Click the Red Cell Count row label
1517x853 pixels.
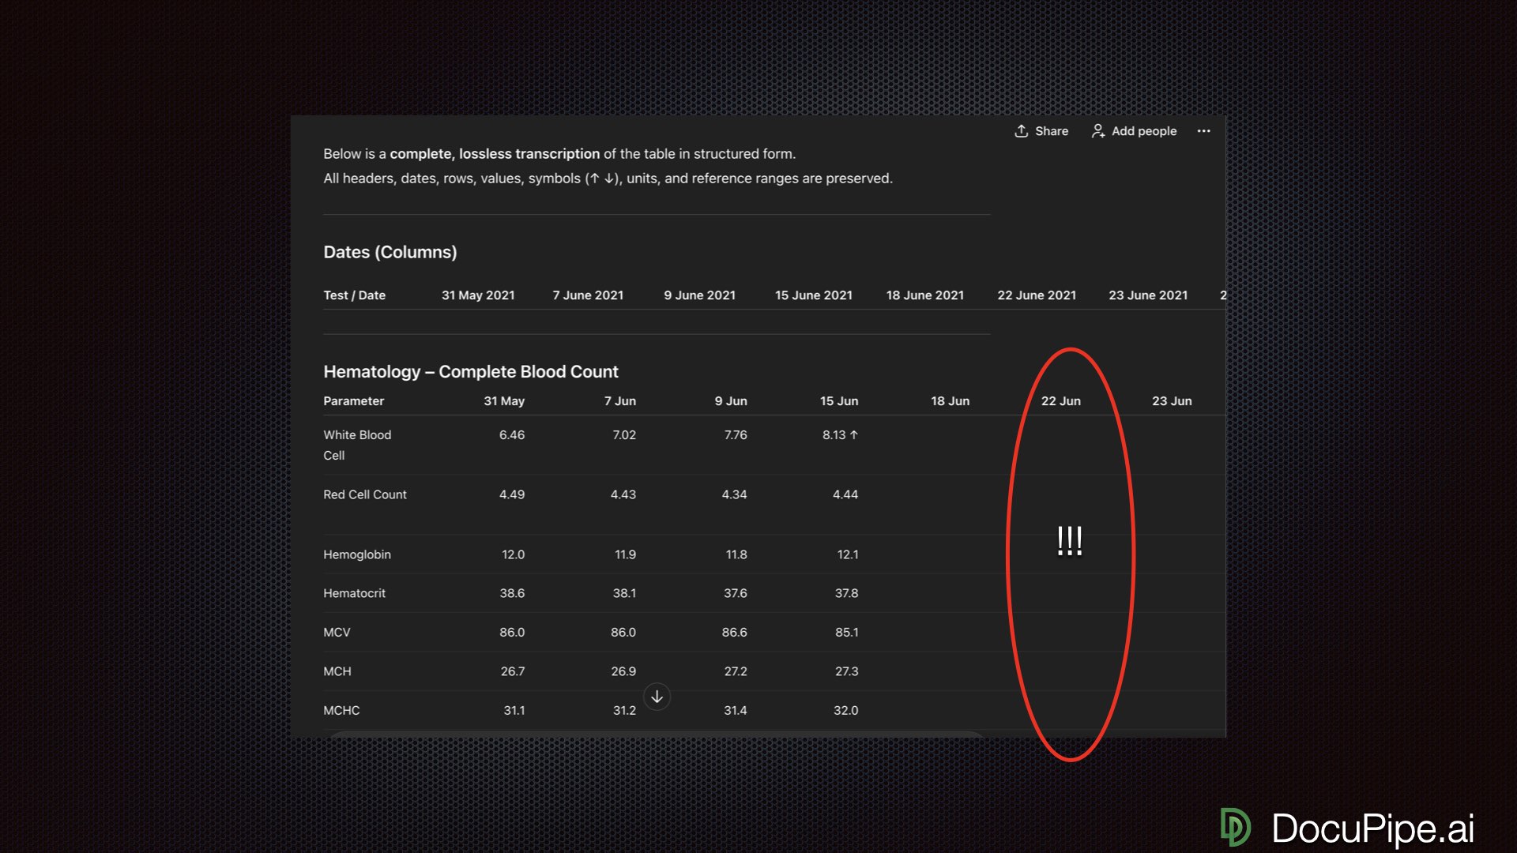coord(364,494)
